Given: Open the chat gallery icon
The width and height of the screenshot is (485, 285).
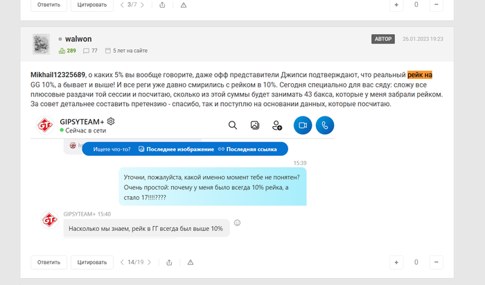Looking at the screenshot, I should (x=255, y=126).
